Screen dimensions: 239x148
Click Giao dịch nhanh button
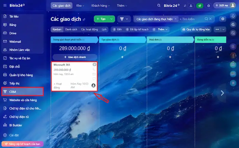pyautogui.click(x=75, y=57)
